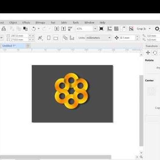Select the golden interlocked rings artwork
Viewport: 160px width, 160px height.
pos(71,91)
